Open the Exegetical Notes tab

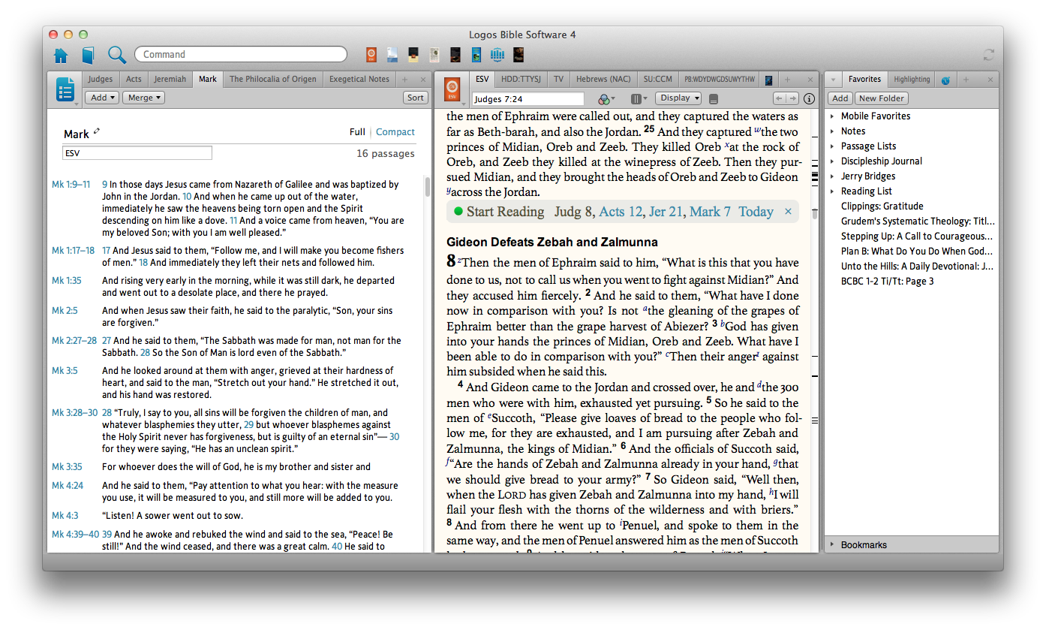tap(359, 79)
